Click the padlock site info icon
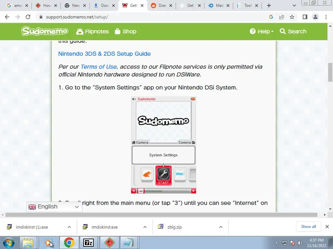 (41, 17)
